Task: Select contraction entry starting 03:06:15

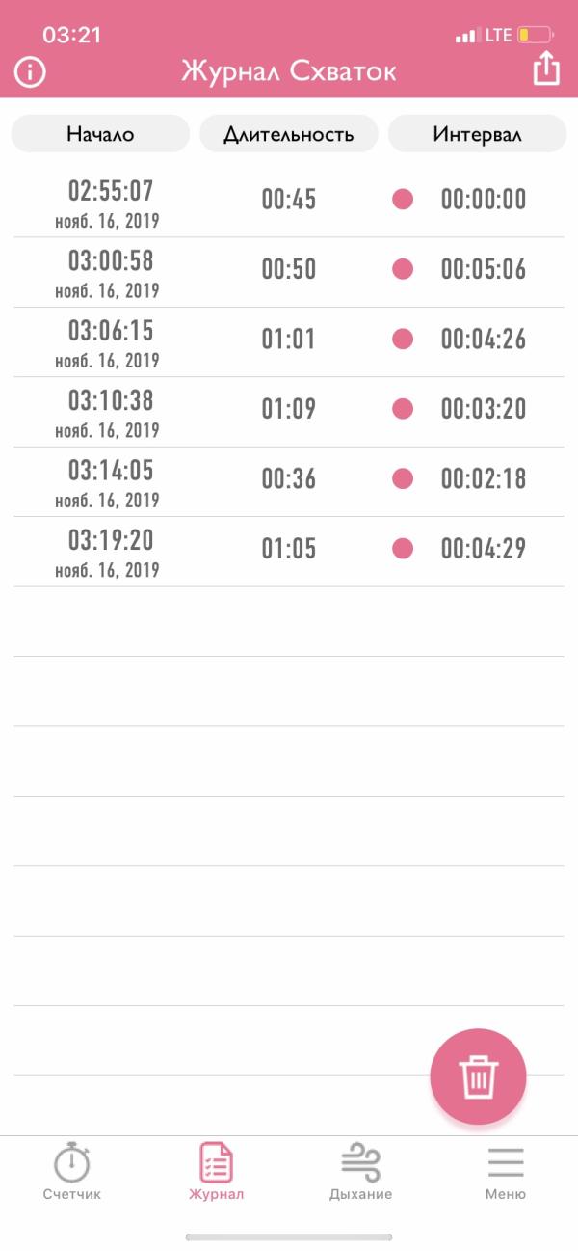Action: click(289, 342)
